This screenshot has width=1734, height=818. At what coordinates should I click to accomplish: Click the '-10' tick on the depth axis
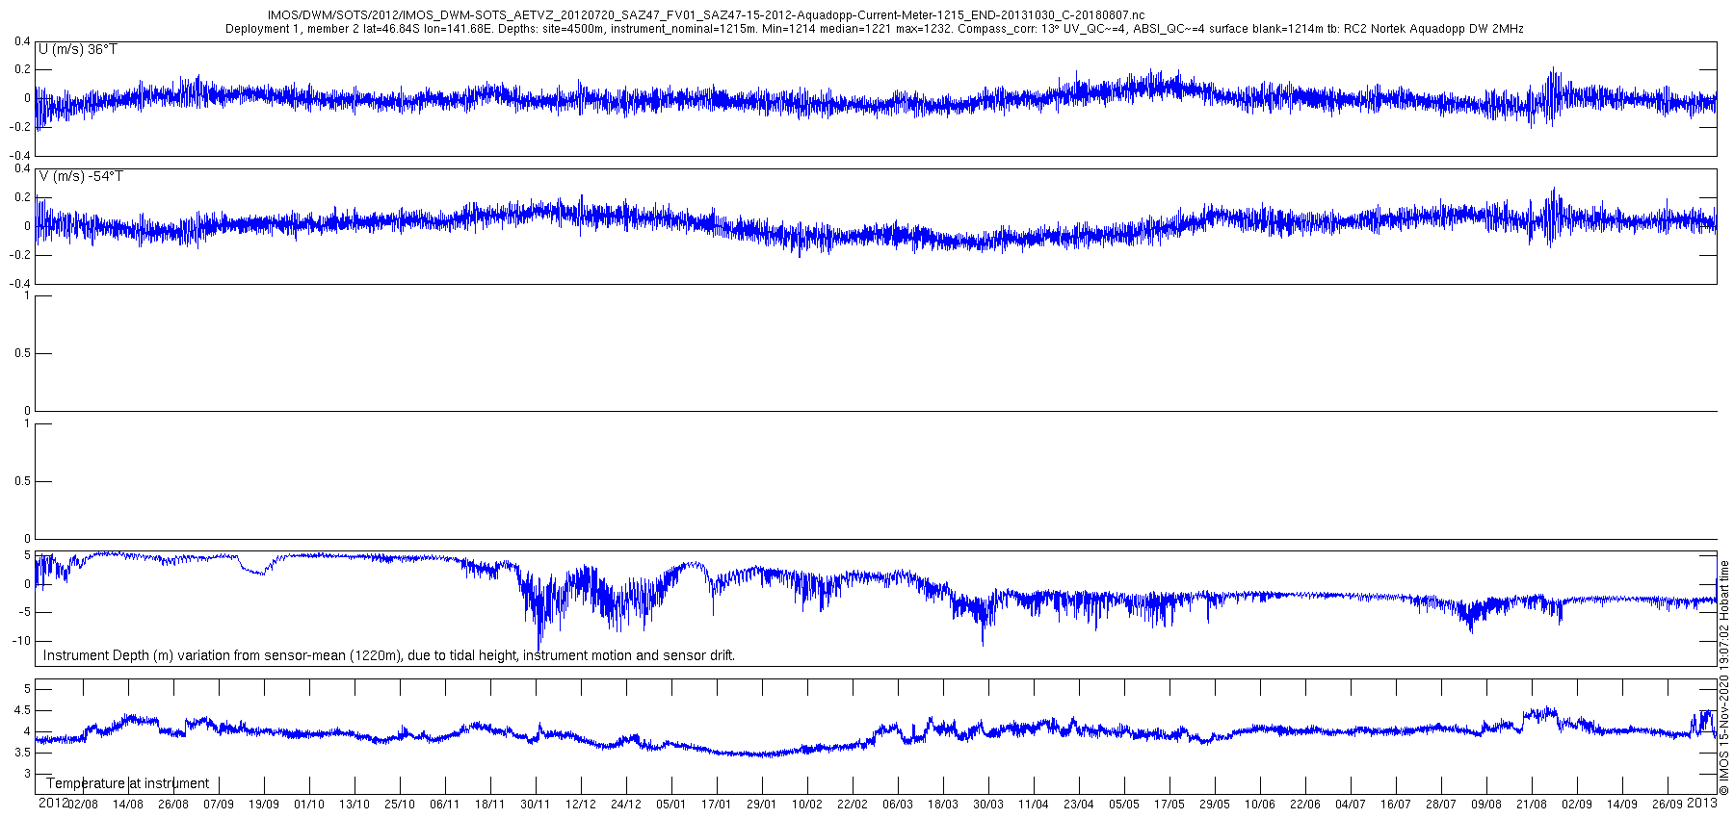click(x=22, y=641)
